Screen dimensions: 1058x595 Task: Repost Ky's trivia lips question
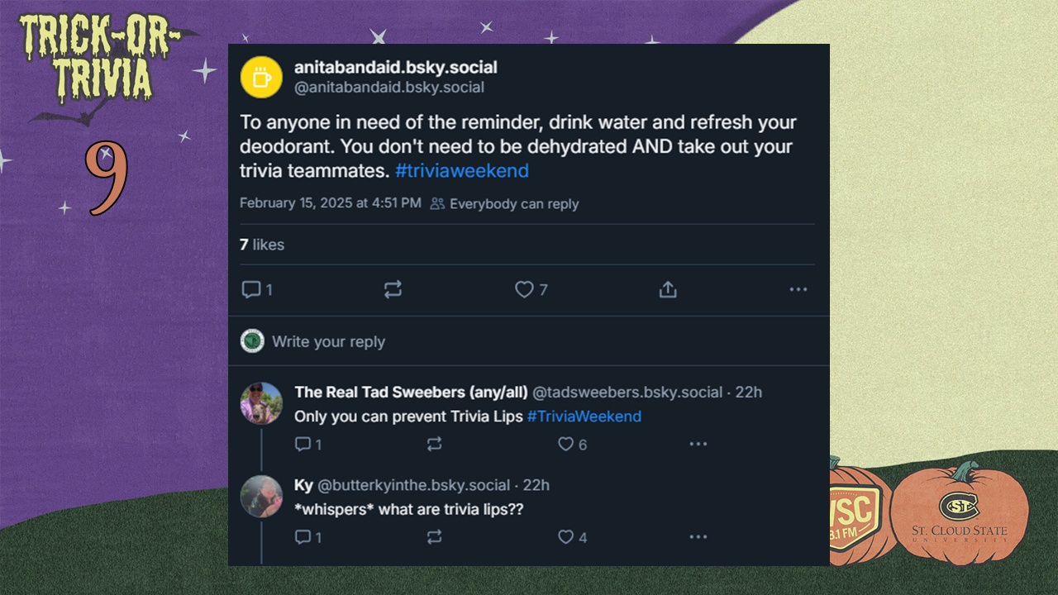(x=434, y=537)
